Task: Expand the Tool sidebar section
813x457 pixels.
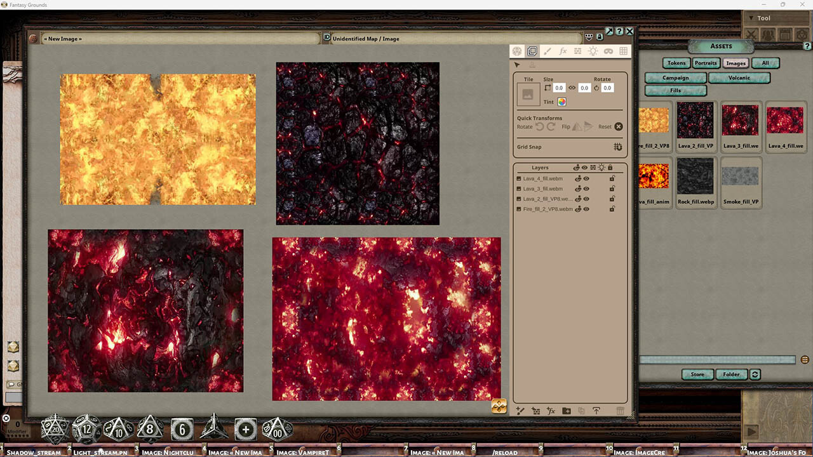Action: pyautogui.click(x=751, y=18)
